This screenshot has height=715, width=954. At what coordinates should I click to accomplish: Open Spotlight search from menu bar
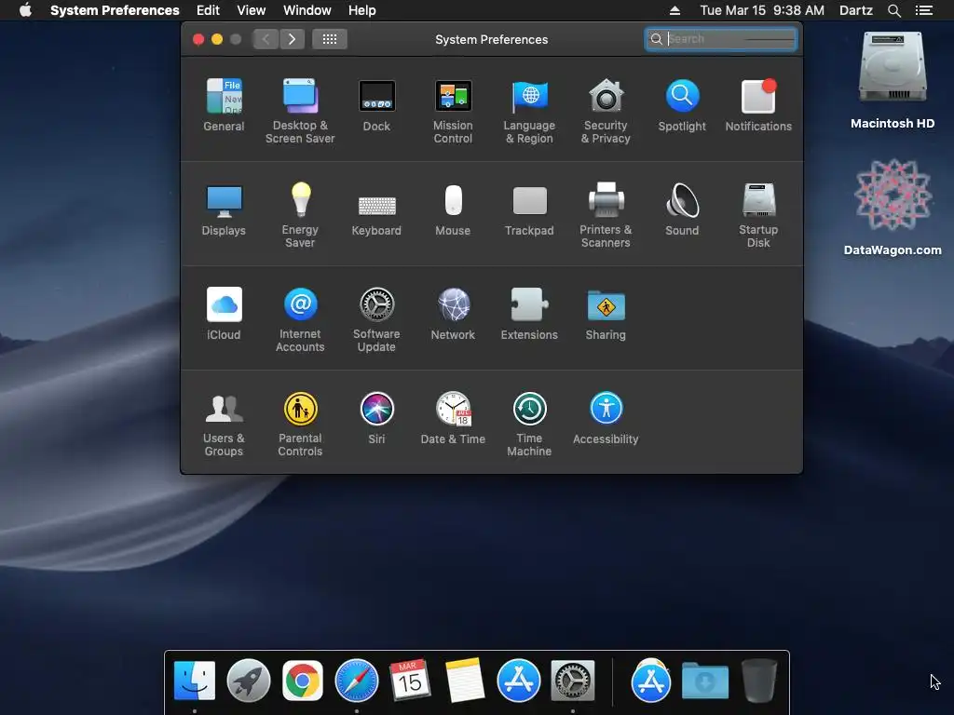tap(893, 10)
